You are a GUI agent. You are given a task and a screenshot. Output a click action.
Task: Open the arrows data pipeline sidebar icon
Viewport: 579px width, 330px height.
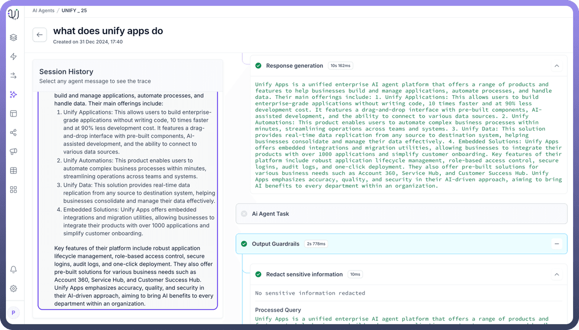pos(13,76)
